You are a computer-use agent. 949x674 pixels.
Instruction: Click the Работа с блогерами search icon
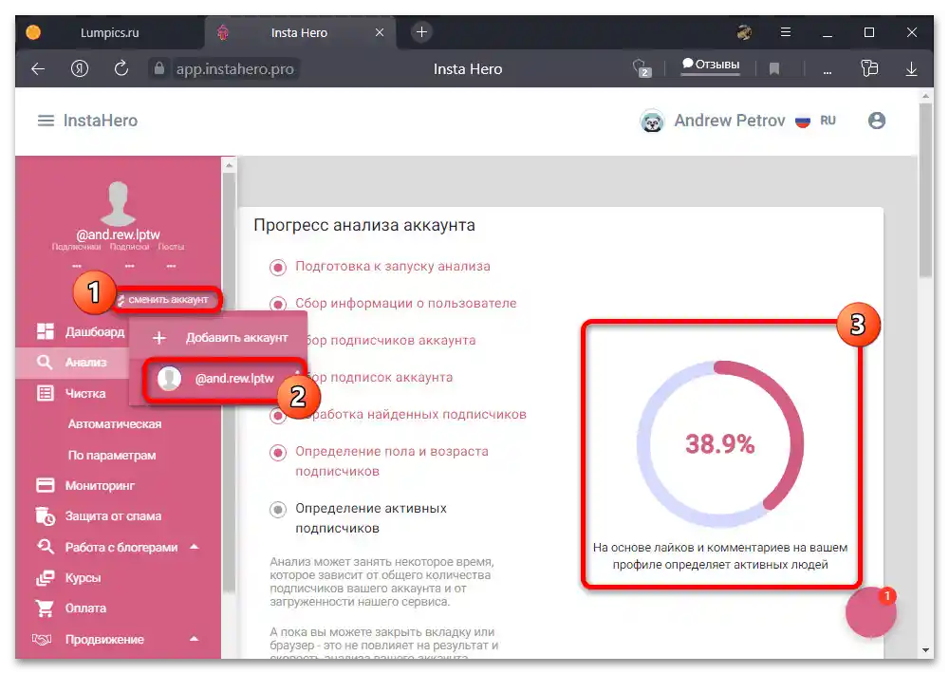[x=46, y=547]
